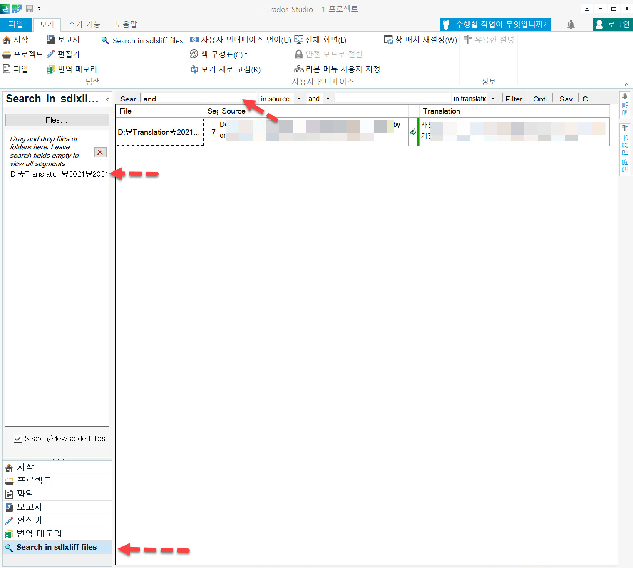
Task: Open the in source dropdown
Action: (x=299, y=99)
